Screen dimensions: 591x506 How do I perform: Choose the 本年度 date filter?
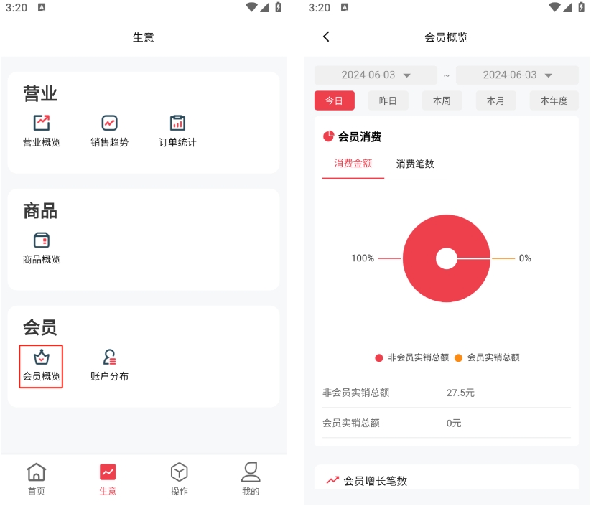tap(554, 100)
